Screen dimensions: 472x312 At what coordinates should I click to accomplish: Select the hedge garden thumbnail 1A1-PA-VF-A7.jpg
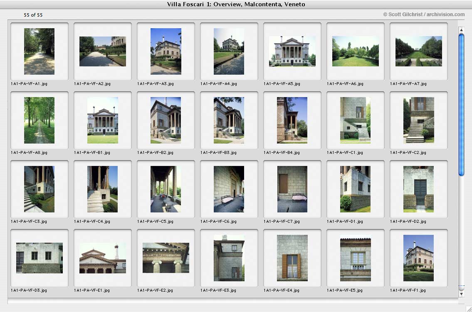click(419, 51)
